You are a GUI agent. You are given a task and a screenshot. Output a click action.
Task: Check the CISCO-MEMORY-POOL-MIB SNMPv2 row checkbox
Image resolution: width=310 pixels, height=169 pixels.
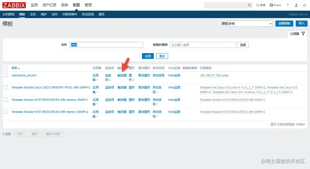point(6,87)
